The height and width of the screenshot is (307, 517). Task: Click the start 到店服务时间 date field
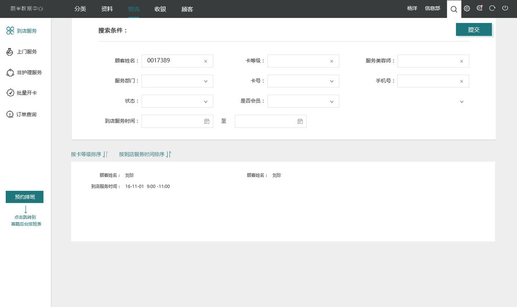tap(177, 121)
